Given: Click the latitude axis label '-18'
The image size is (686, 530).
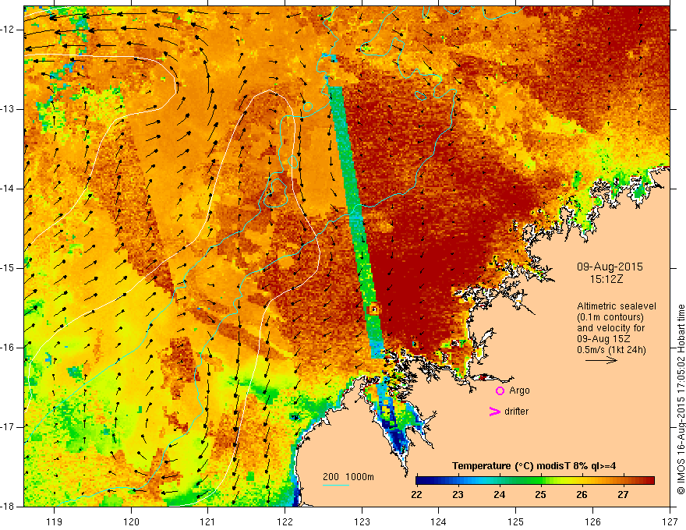Looking at the screenshot, I should 8,507.
